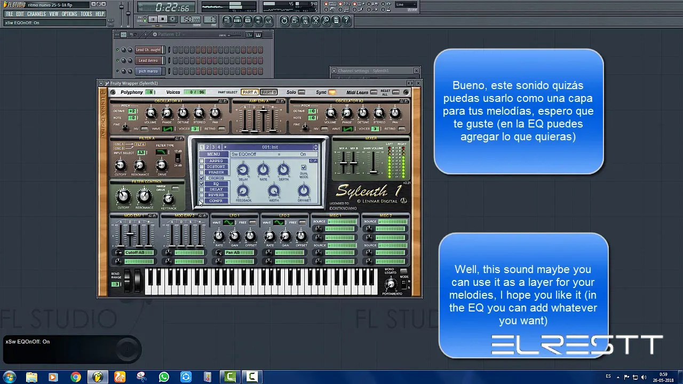Open the preset name 001: Init selector
This screenshot has height=384, width=683.
[270, 147]
